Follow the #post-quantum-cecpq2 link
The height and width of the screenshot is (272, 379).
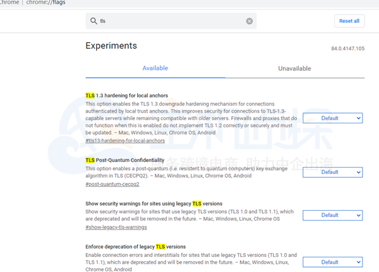click(112, 184)
